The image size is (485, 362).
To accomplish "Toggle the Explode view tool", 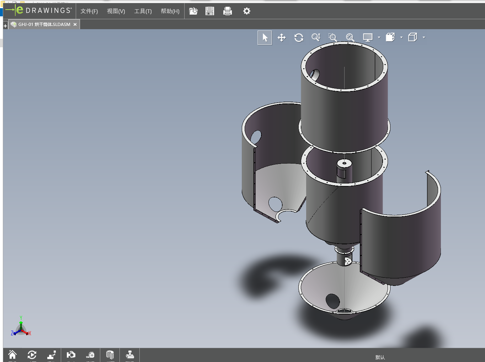I will (52, 355).
